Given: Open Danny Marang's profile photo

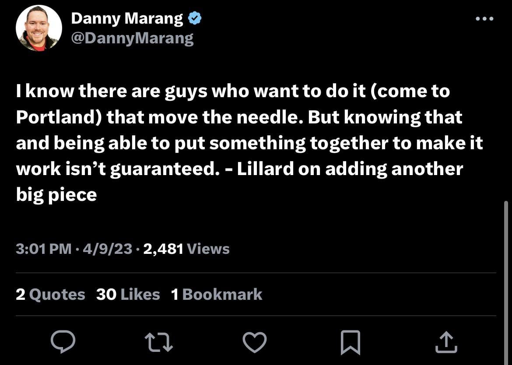Looking at the screenshot, I should (x=39, y=29).
